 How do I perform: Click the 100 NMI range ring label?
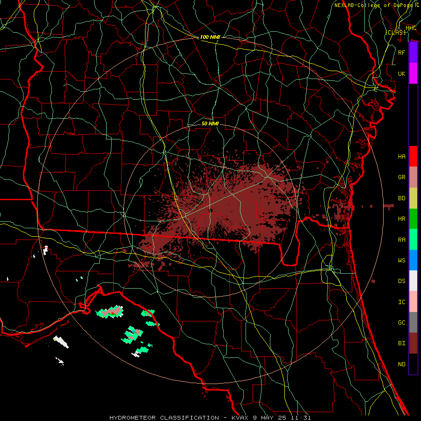[210, 37]
